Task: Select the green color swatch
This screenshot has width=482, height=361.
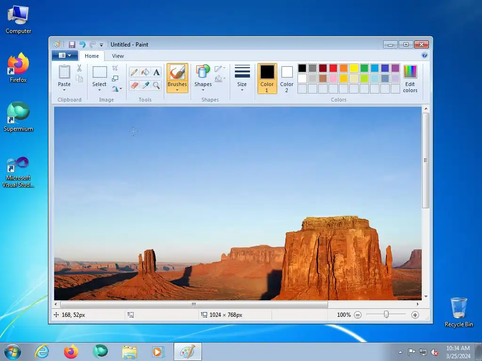Action: 364,68
